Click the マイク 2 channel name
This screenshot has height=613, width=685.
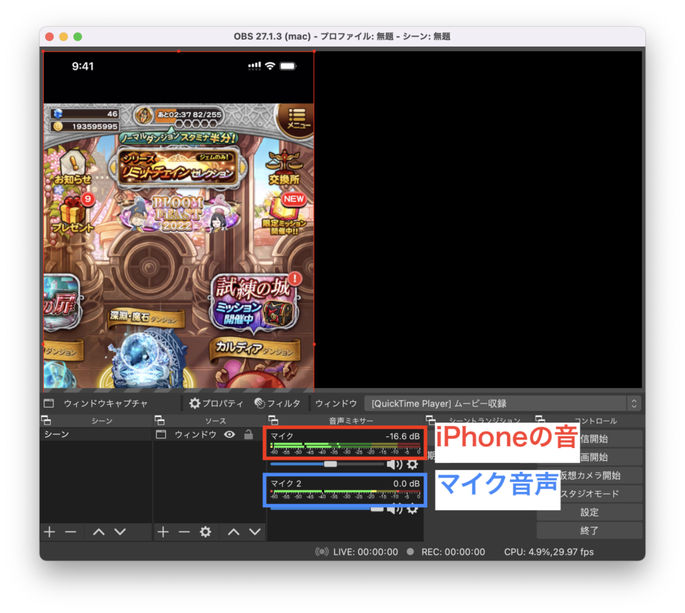pos(286,484)
